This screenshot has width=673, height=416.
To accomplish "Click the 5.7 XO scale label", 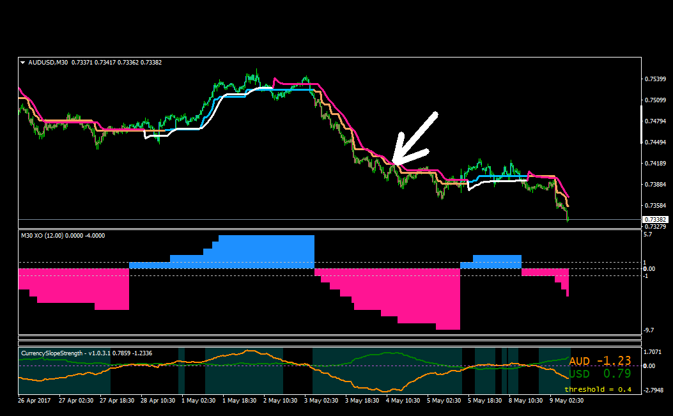I will (x=647, y=235).
